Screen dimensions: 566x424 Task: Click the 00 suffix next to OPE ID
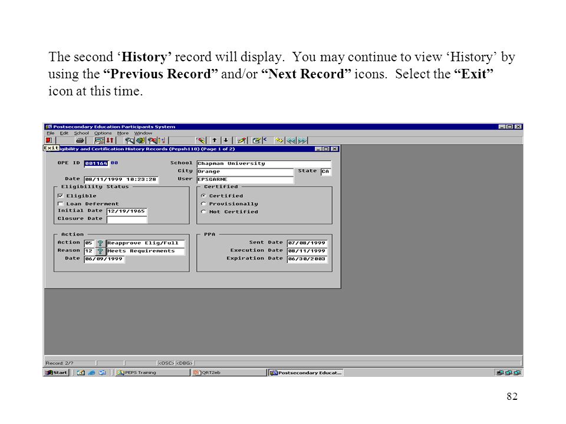114,163
